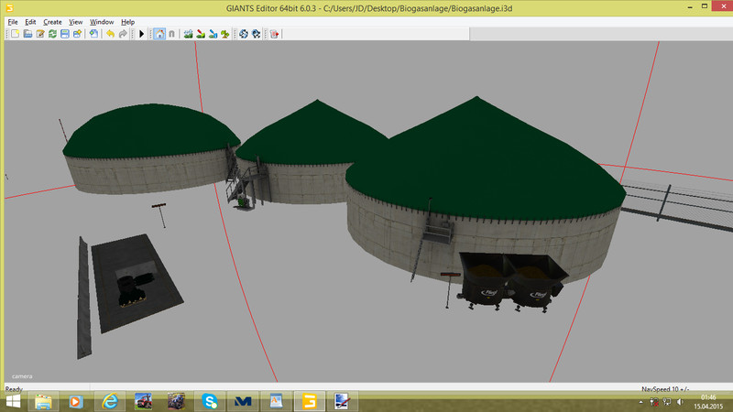Click the Undo arrow icon
This screenshot has height=412, width=733.
point(110,34)
